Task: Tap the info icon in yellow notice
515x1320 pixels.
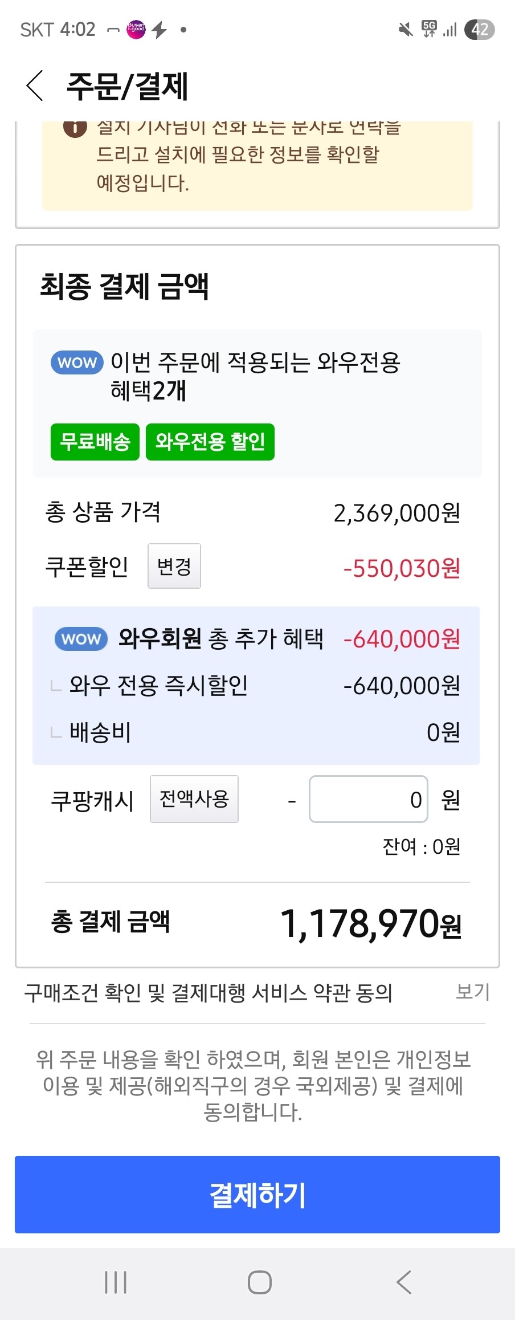Action: (x=75, y=128)
